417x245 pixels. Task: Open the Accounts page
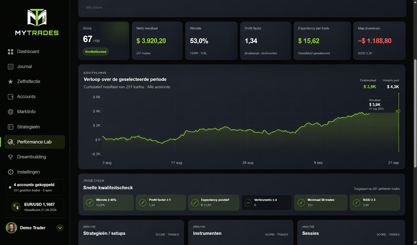tap(35, 97)
